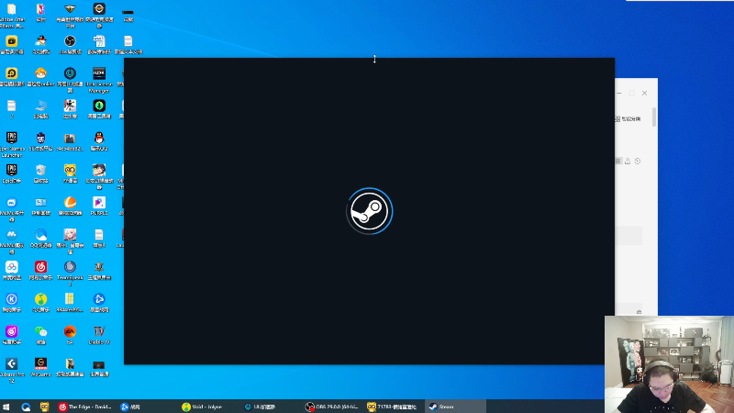The image size is (734, 413).
Task: Click the streamer webcam overlay
Action: [669, 363]
